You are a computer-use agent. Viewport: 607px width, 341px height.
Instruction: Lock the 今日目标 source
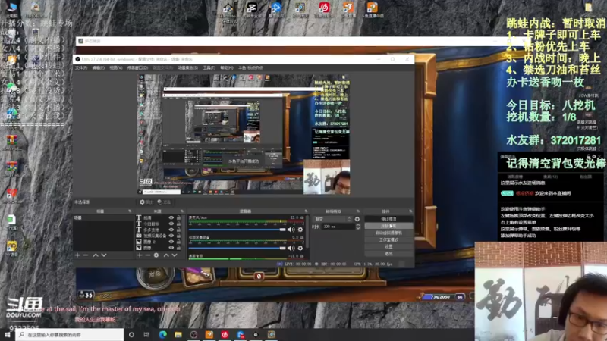pos(179,224)
